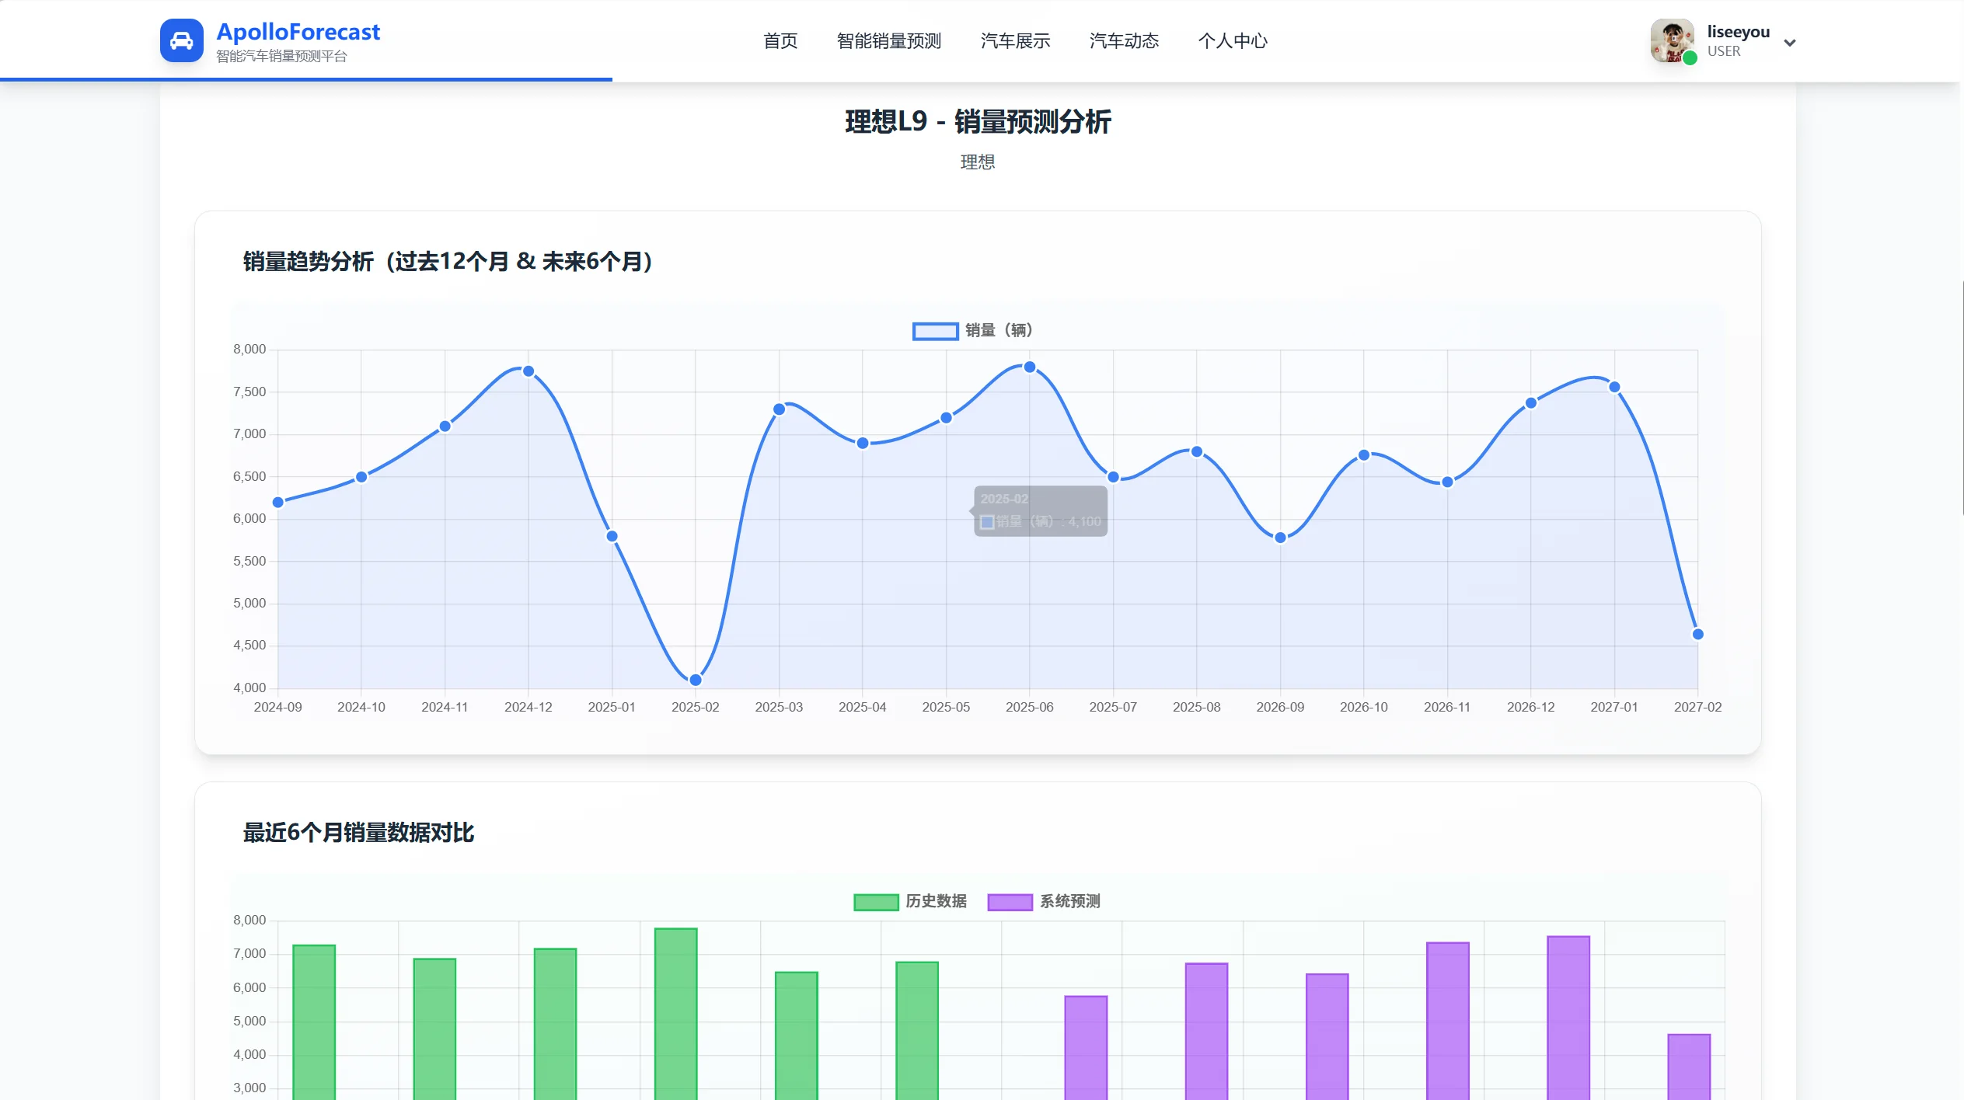The image size is (1964, 1100).
Task: Navigate to the 个人中心 menu item
Action: pos(1233,40)
